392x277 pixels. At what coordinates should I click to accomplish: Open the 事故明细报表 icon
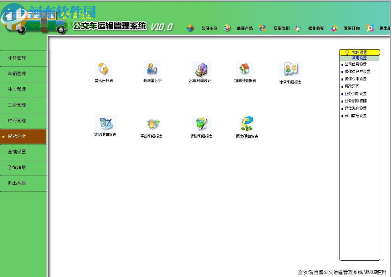[153, 124]
